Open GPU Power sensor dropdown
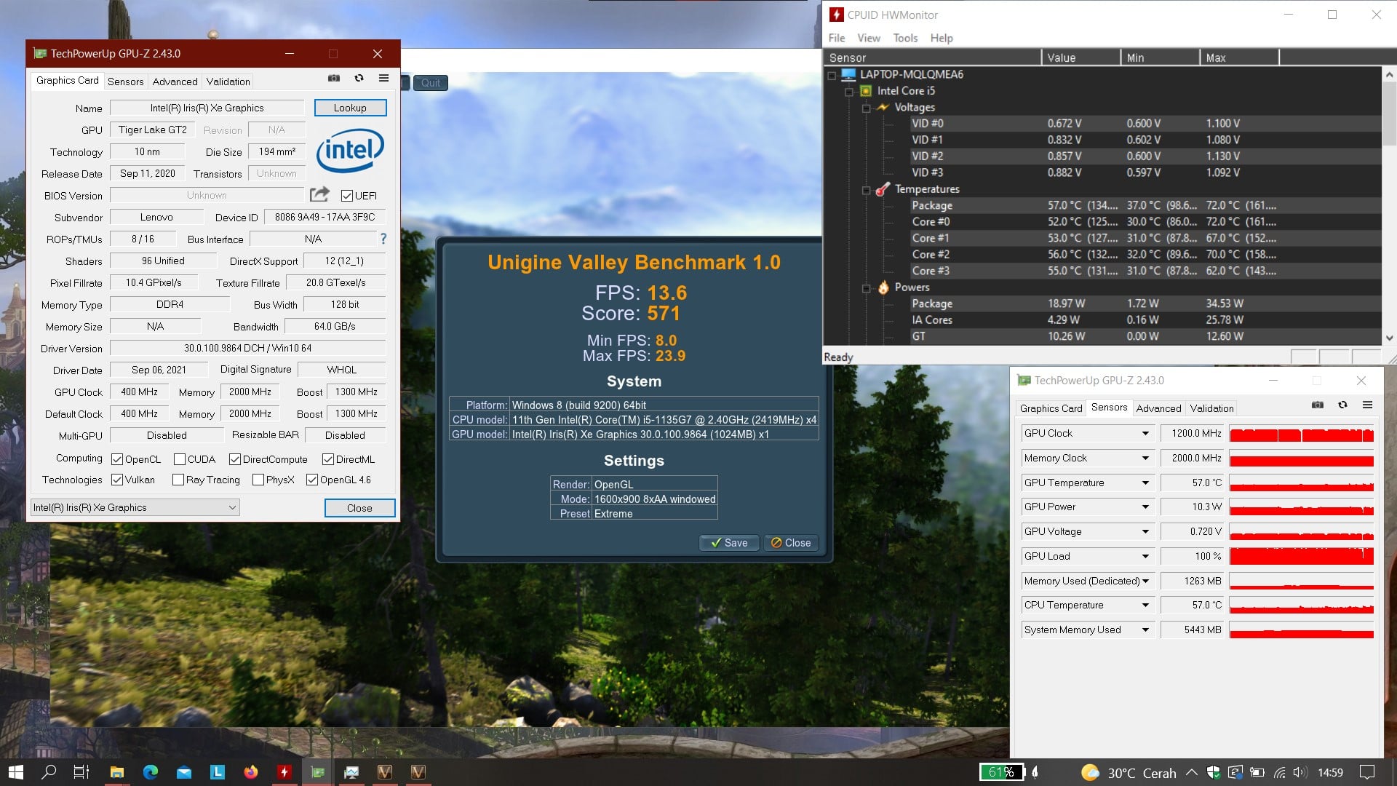Screen dimensions: 1397x786 tap(1145, 507)
